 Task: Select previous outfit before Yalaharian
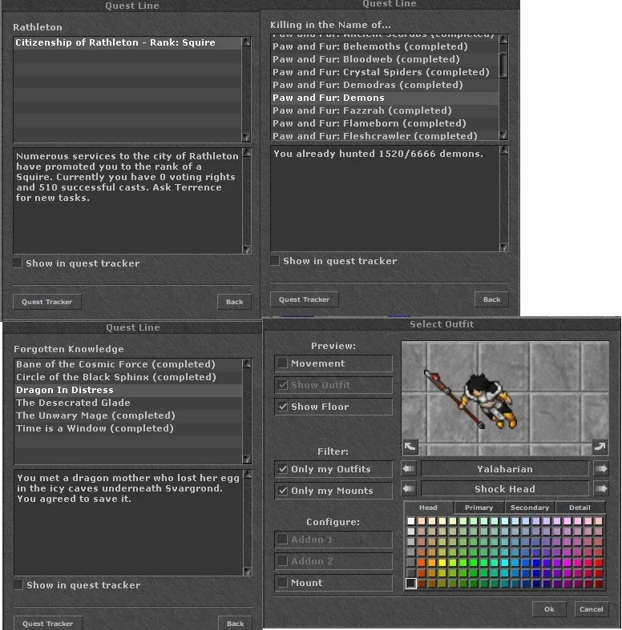click(409, 469)
